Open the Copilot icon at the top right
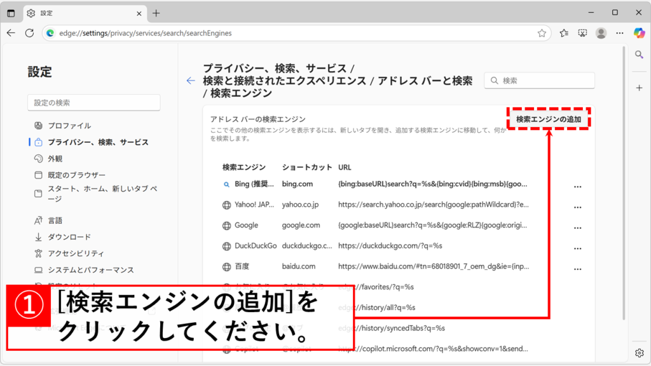 click(x=639, y=33)
